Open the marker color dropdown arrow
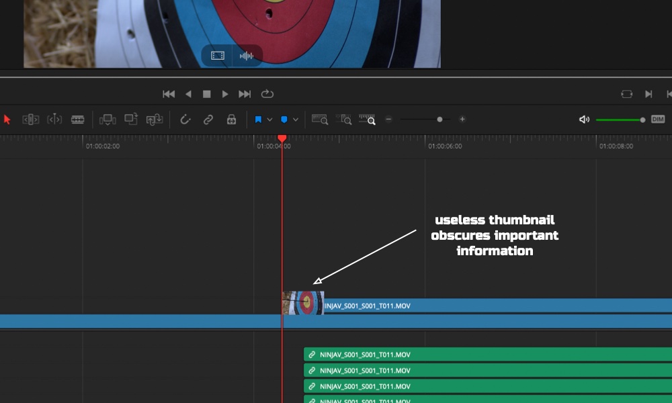This screenshot has height=403, width=672. (296, 120)
